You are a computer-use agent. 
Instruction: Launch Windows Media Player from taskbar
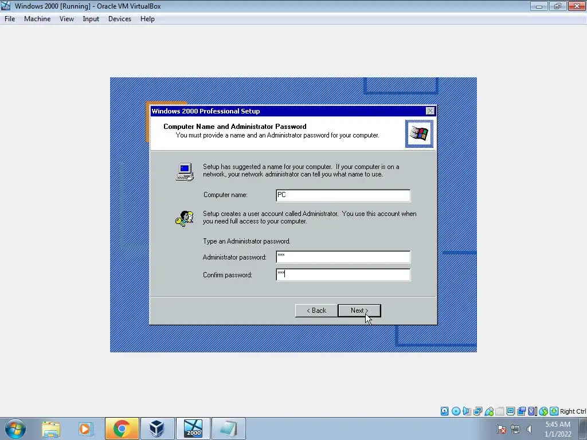click(85, 429)
